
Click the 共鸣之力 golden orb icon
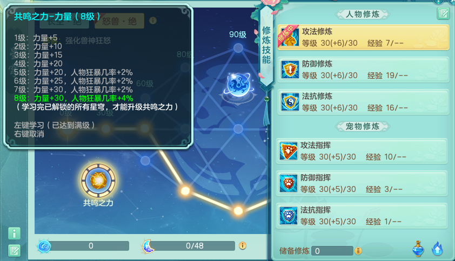tap(98, 181)
